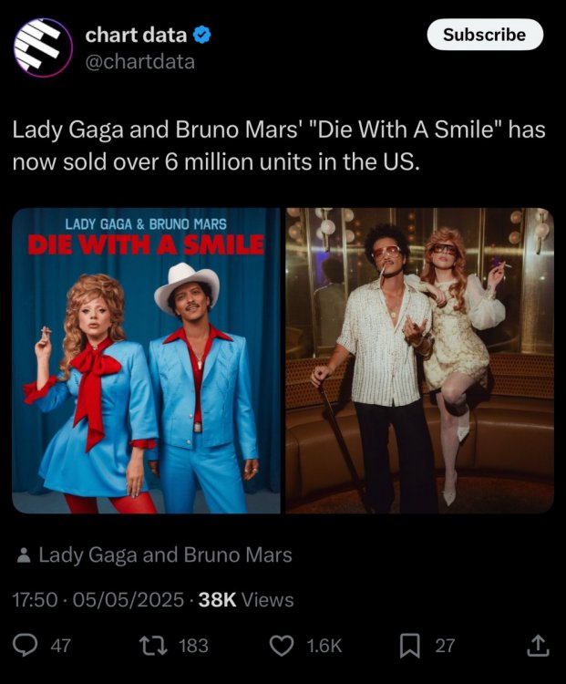This screenshot has height=684, width=566.
Task: Click the person icon beside tagged names
Action: coord(23,555)
